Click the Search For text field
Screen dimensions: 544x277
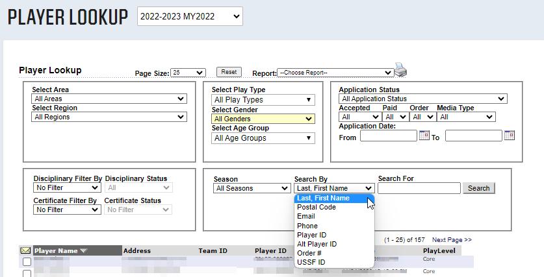click(x=419, y=188)
